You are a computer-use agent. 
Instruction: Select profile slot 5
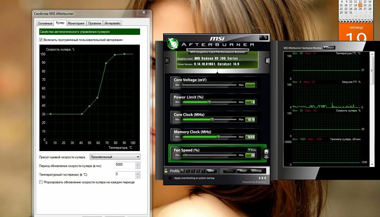click(204, 171)
